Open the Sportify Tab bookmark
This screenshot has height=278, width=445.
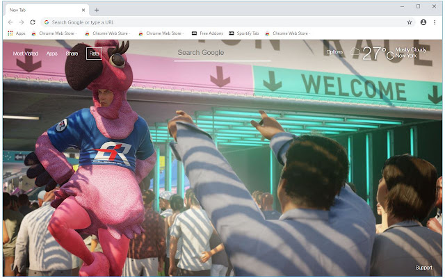244,33
